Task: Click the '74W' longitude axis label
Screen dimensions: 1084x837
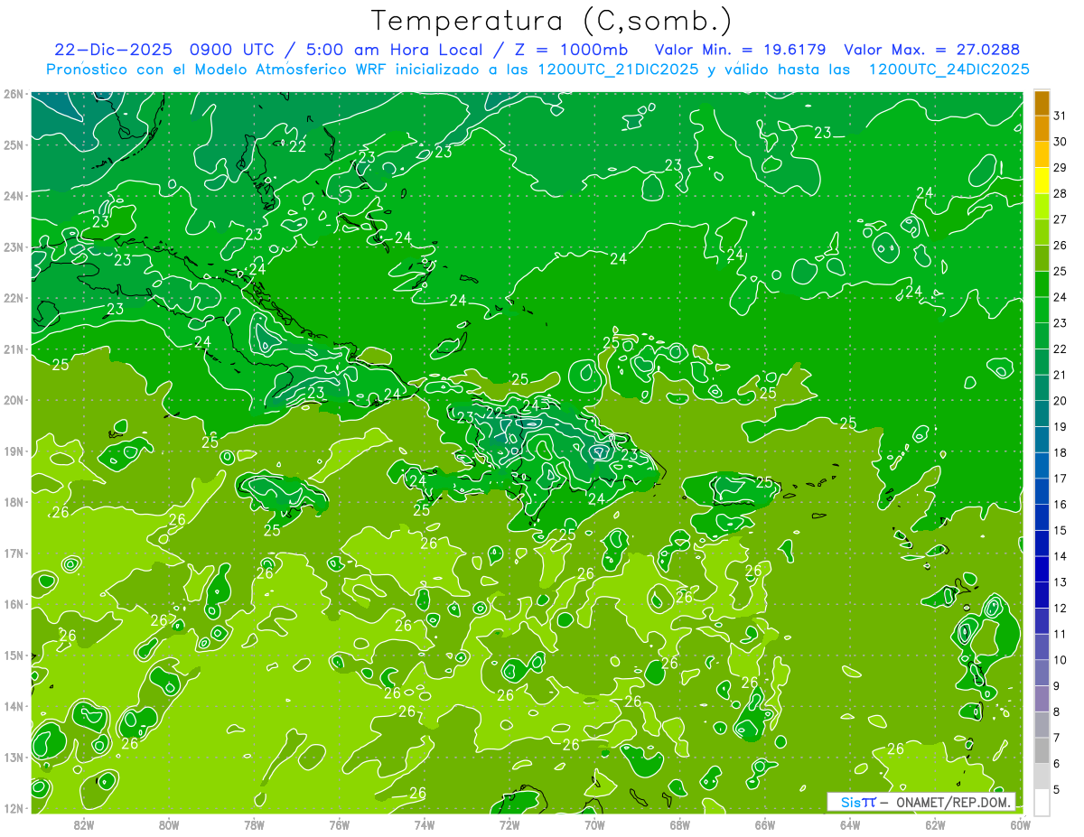Action: pyautogui.click(x=424, y=824)
